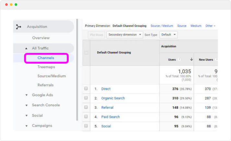Select All Traffic in the sidebar
This screenshot has width=231, height=141.
click(x=40, y=48)
